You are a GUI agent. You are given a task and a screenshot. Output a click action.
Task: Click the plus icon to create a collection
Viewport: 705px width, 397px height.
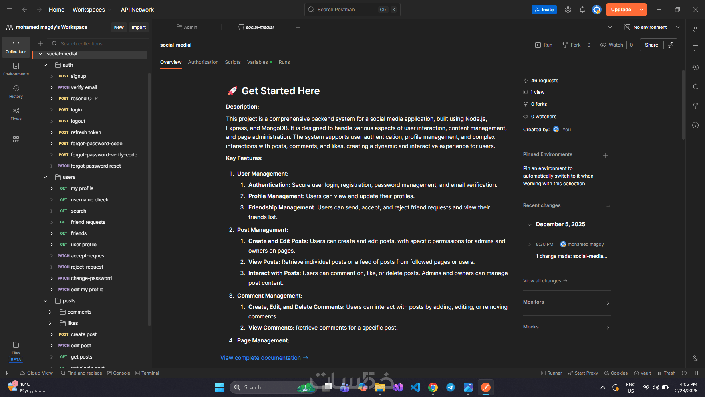point(40,43)
